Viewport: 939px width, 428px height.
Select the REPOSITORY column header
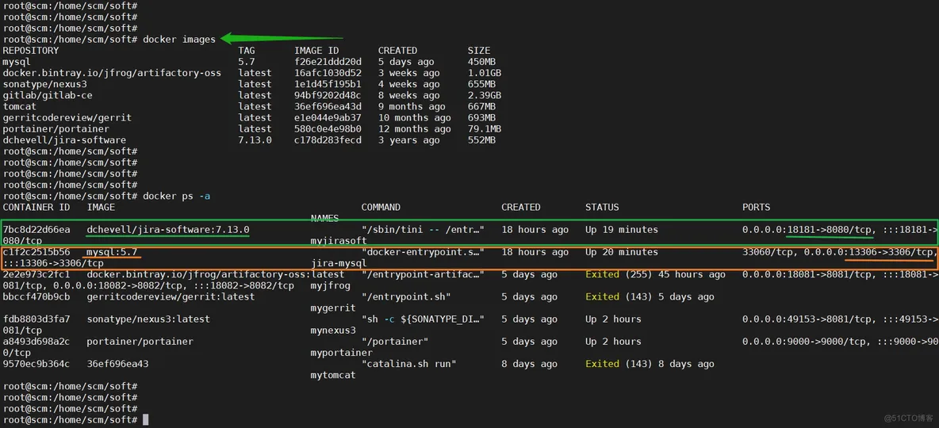31,50
